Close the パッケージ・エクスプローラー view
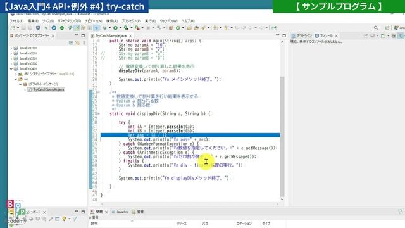Image resolution: width=405 pixels, height=228 pixels. 53,36
